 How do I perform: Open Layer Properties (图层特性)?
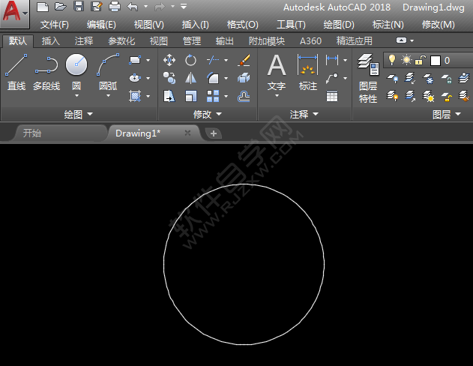[368, 78]
